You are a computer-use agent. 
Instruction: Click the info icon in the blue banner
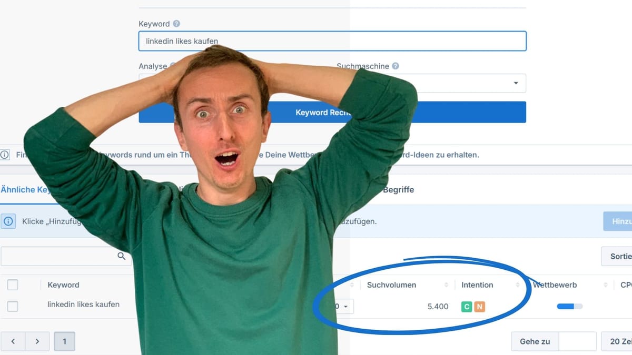8,221
